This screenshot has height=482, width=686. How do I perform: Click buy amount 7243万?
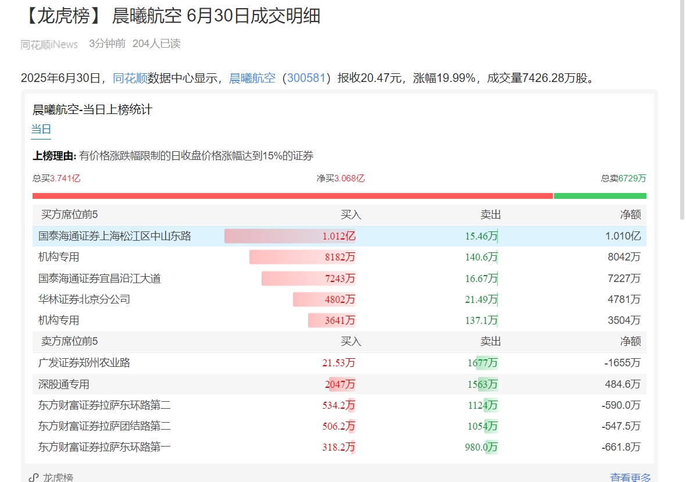340,279
